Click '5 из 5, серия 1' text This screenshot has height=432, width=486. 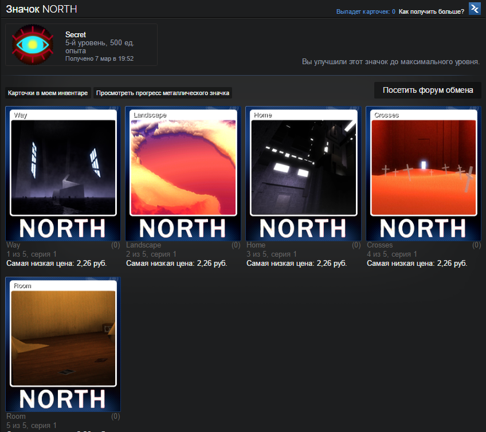point(32,426)
